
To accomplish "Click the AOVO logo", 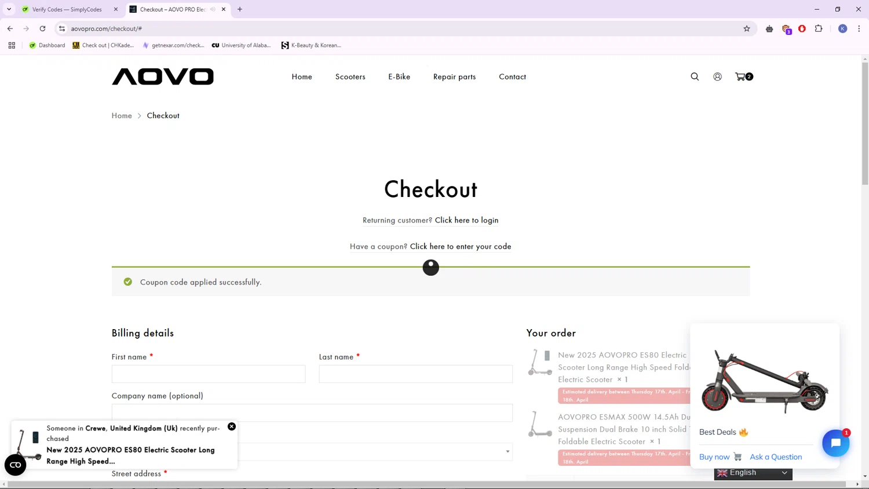I will click(x=163, y=76).
